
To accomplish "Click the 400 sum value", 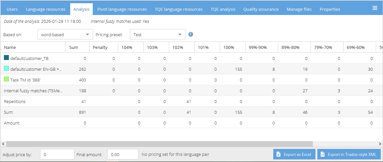I will tap(82, 80).
